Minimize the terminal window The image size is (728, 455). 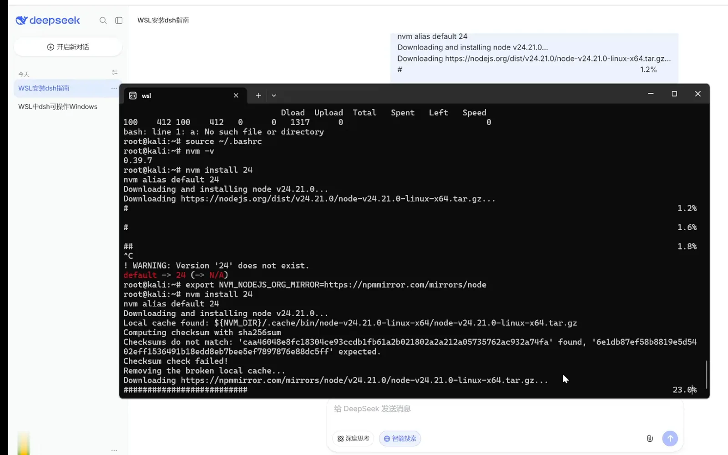pyautogui.click(x=651, y=94)
